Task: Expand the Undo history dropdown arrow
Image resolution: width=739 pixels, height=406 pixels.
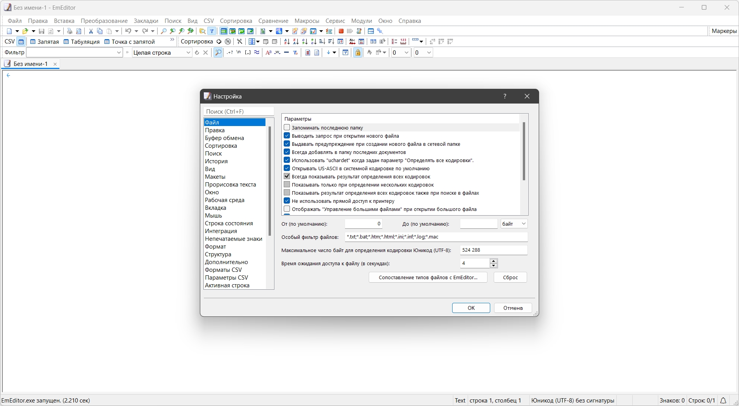Action: click(x=136, y=31)
